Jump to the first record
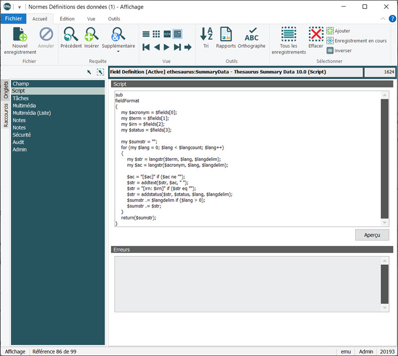Viewport: 398px width, 356px height. point(146,47)
